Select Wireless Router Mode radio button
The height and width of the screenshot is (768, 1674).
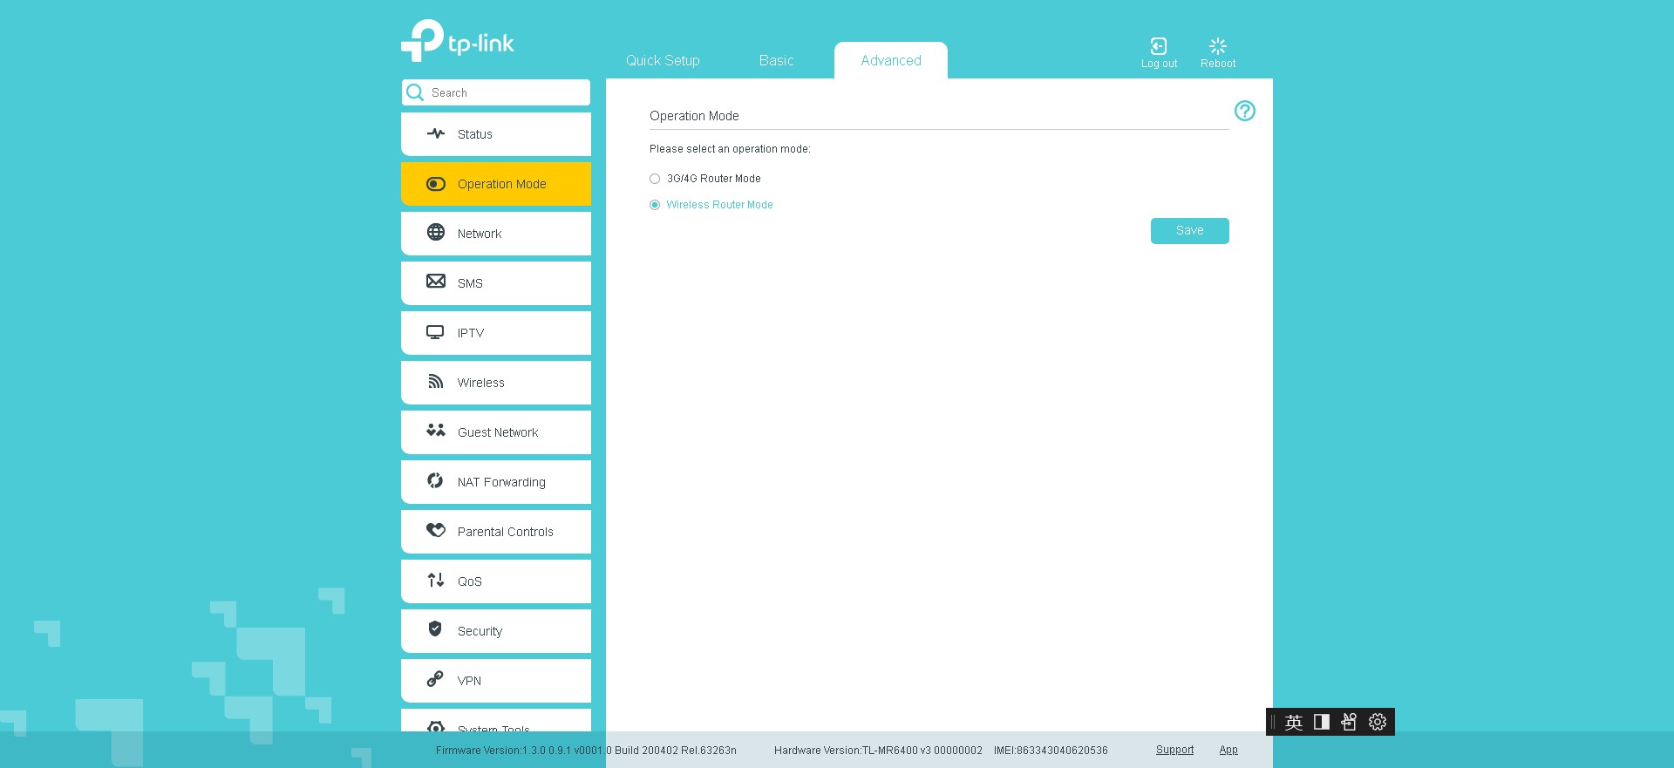pyautogui.click(x=655, y=205)
